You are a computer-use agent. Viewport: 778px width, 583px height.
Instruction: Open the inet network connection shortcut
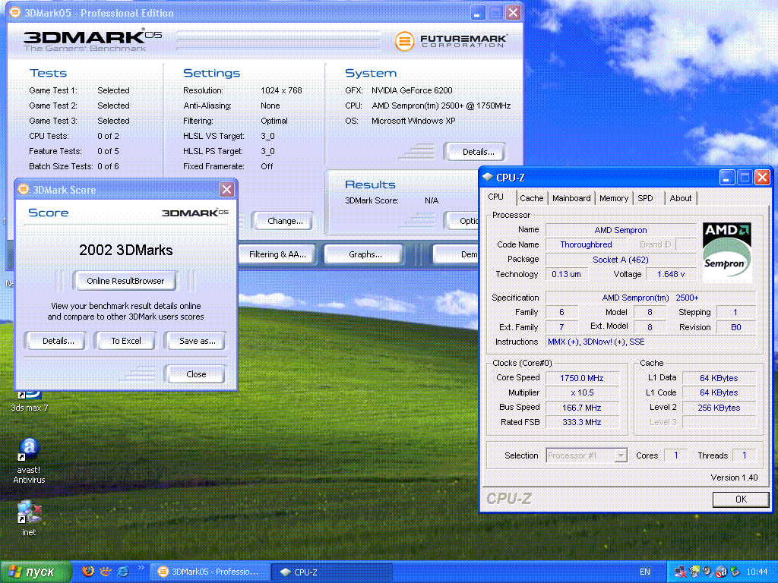tap(29, 518)
